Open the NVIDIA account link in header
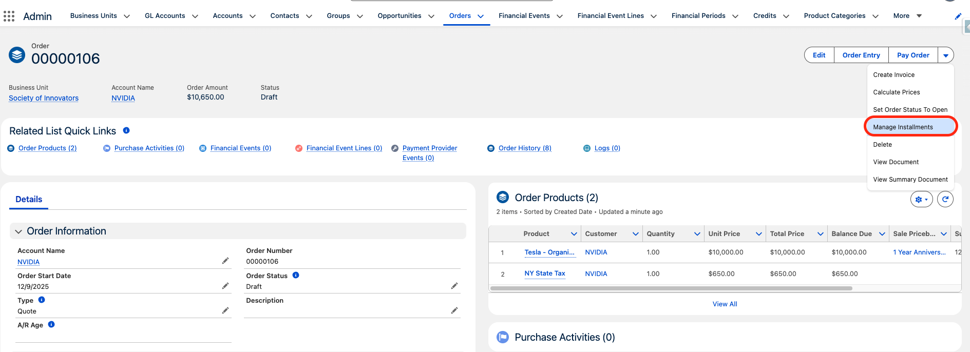 click(123, 98)
